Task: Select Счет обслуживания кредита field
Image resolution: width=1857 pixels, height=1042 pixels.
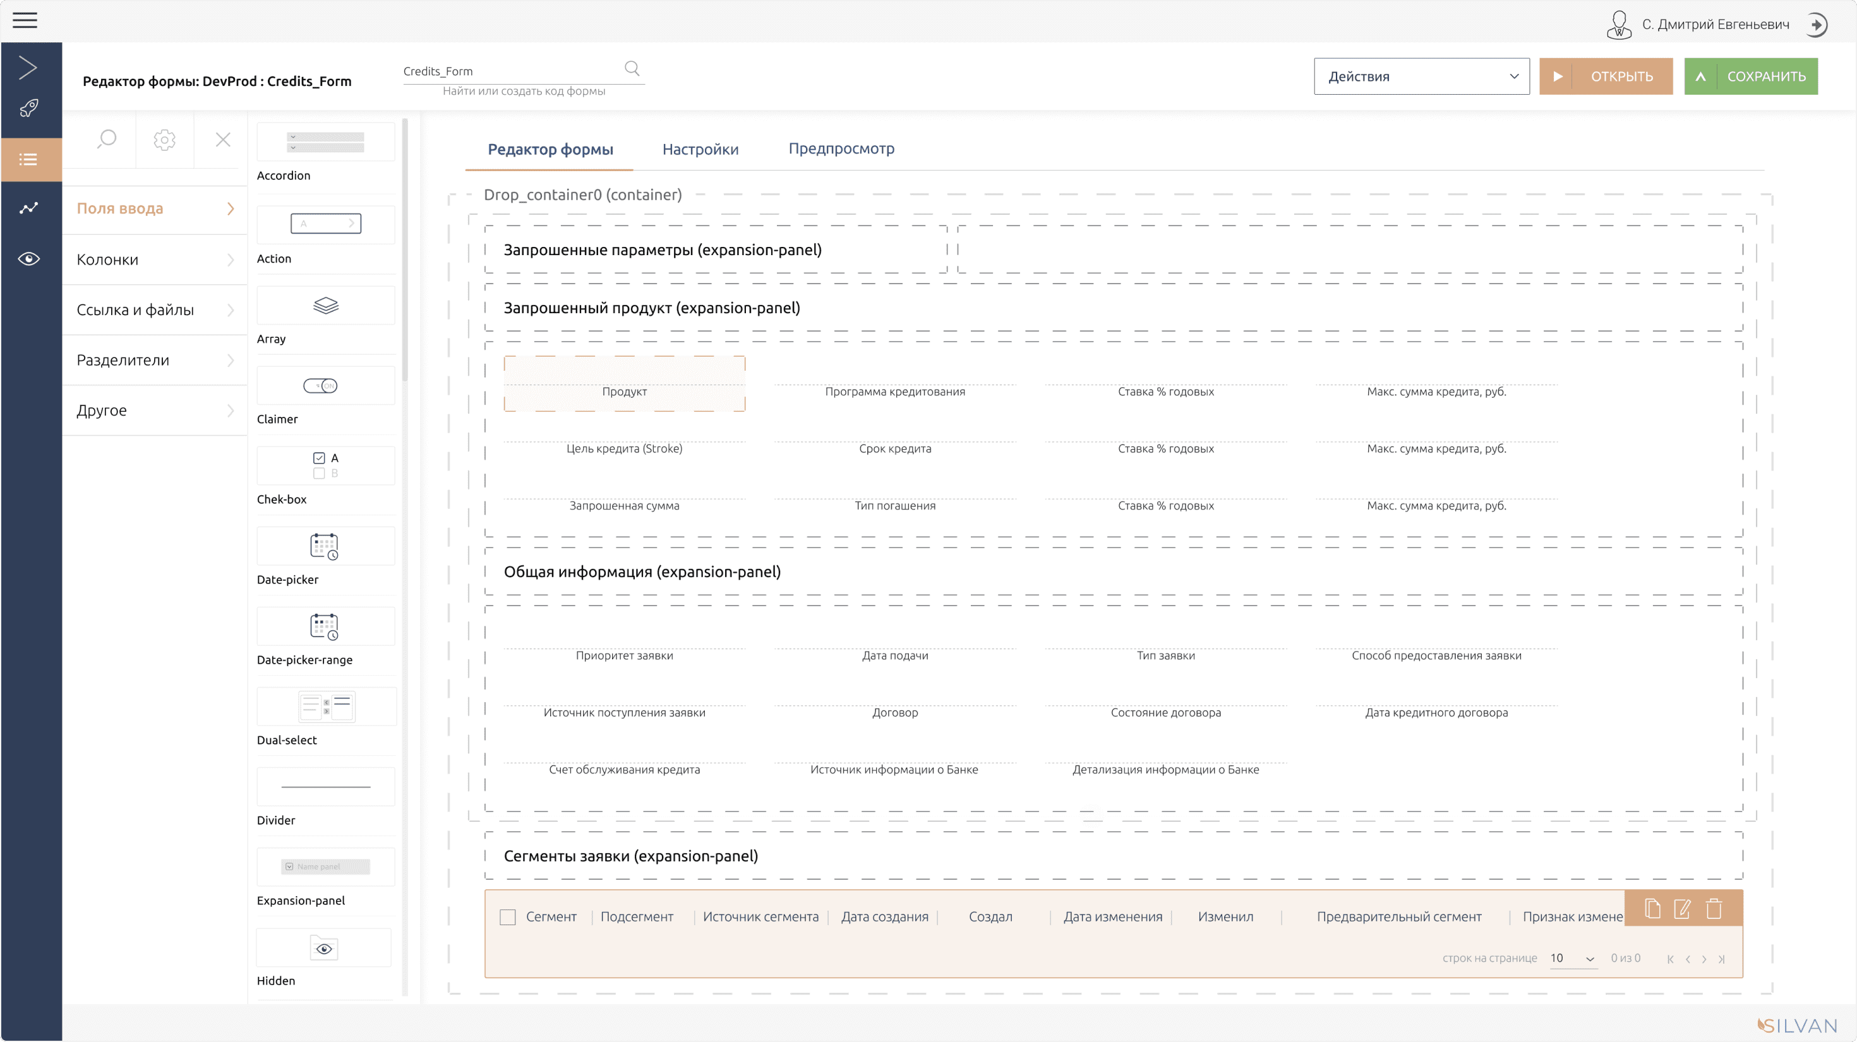Action: [624, 761]
